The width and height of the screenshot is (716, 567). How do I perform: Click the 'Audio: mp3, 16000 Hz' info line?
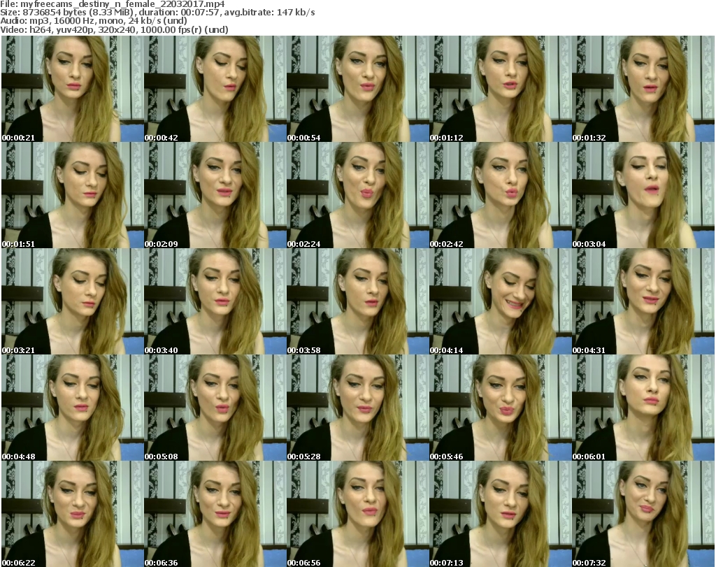[x=94, y=21]
